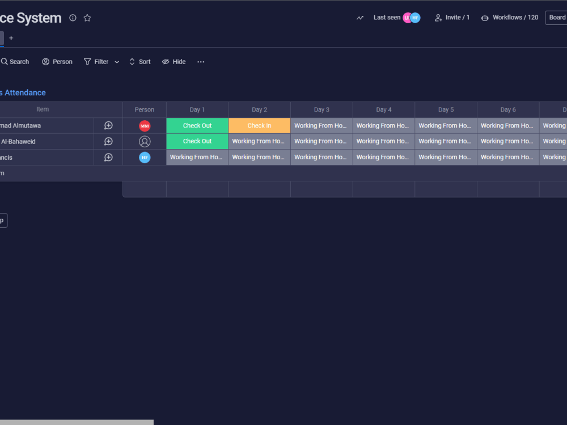Change Francis's Day 1 Working From Home status

[x=197, y=157]
